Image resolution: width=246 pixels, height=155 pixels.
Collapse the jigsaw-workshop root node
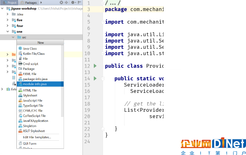tap(2, 8)
